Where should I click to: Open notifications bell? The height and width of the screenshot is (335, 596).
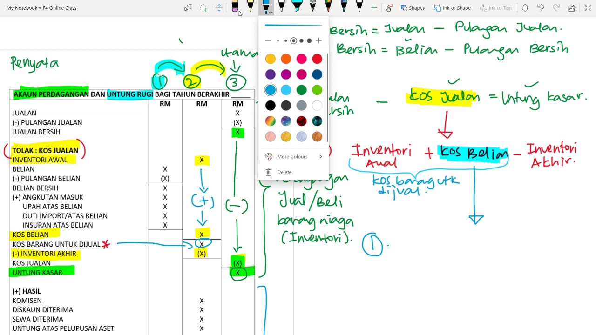point(525,8)
